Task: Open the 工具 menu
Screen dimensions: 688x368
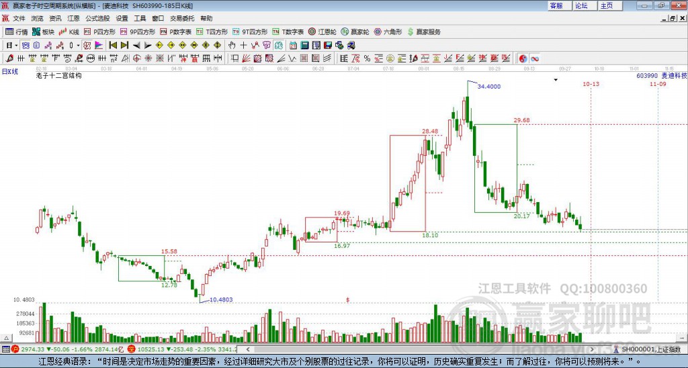Action: [x=140, y=18]
